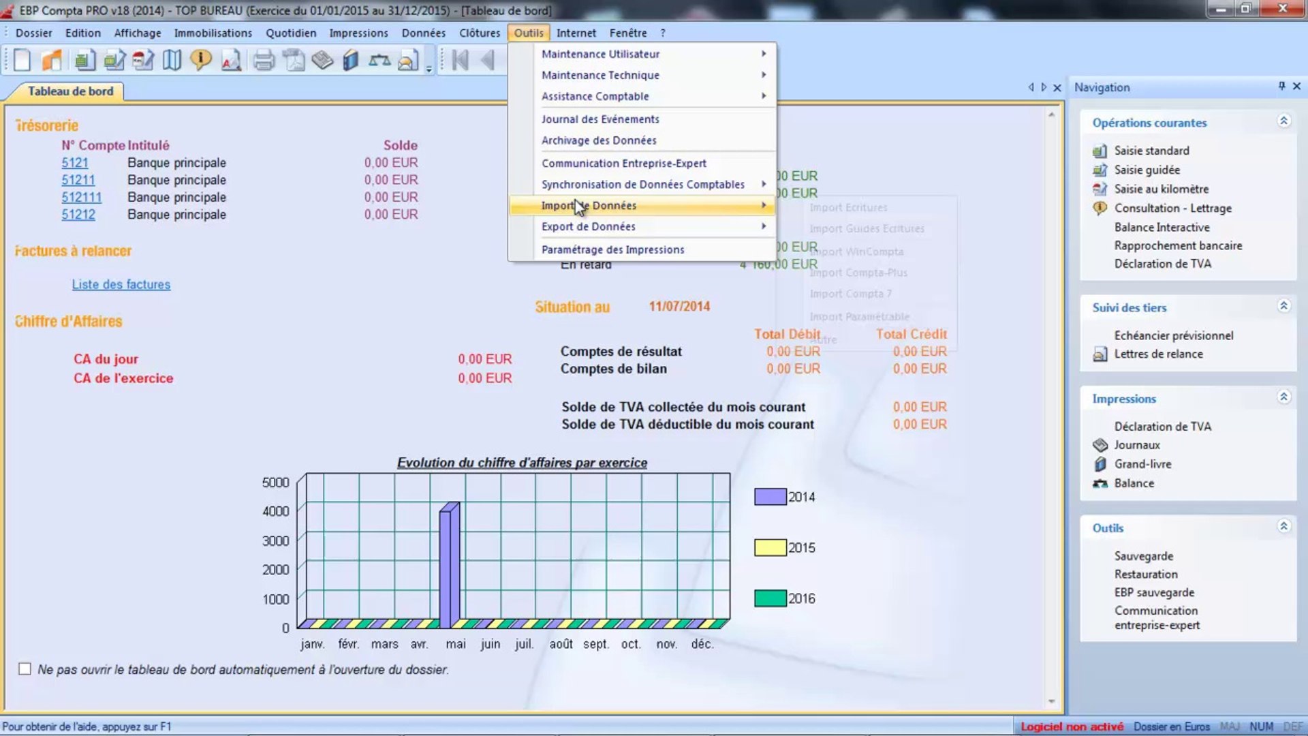Click the open dossier folder icon
Image resolution: width=1308 pixels, height=736 pixels.
[52, 61]
